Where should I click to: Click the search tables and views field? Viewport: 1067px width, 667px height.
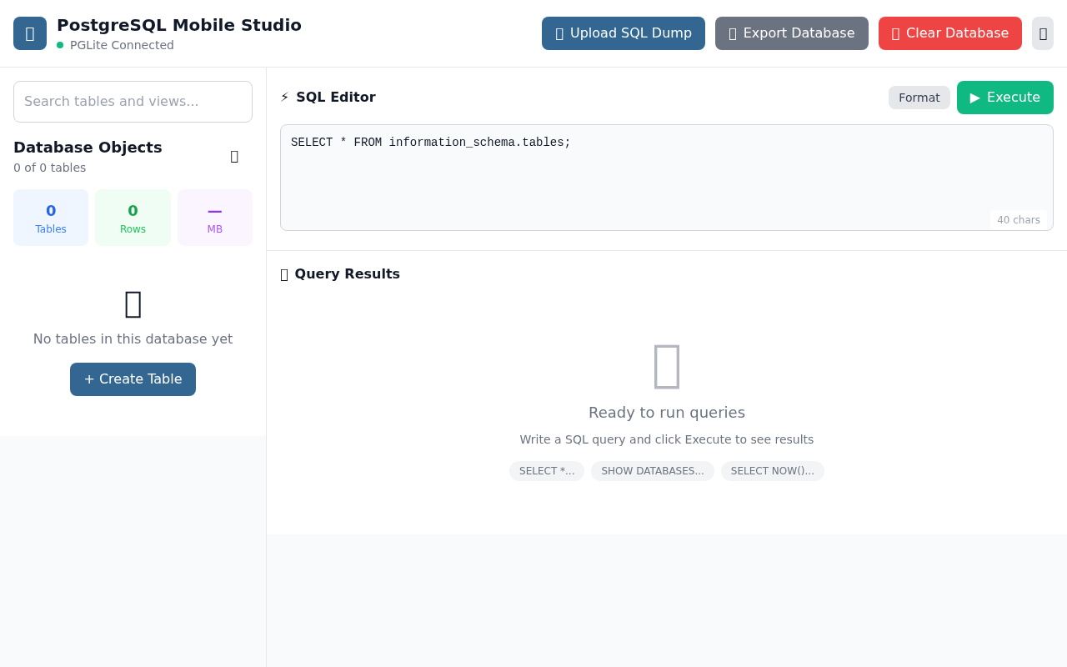pos(133,101)
